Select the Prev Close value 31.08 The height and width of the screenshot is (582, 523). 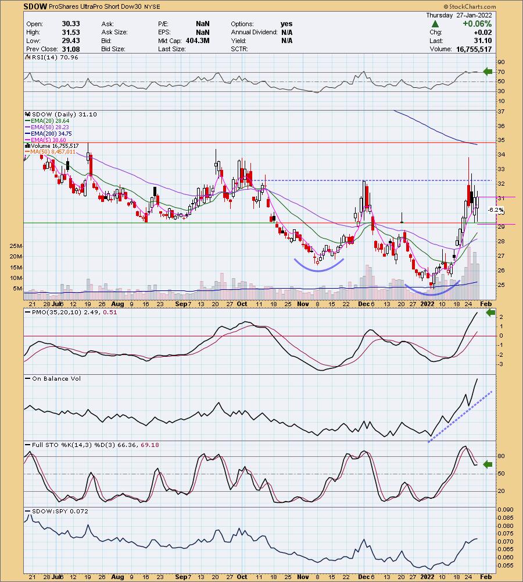[71, 49]
